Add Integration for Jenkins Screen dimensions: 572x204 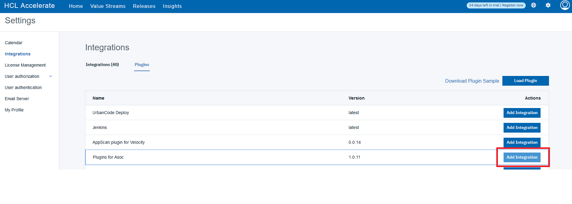522,128
